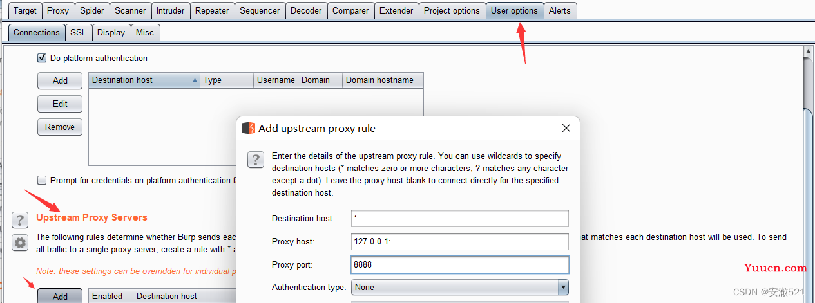Select the Connections sub-tab
815x303 pixels.
pos(37,32)
